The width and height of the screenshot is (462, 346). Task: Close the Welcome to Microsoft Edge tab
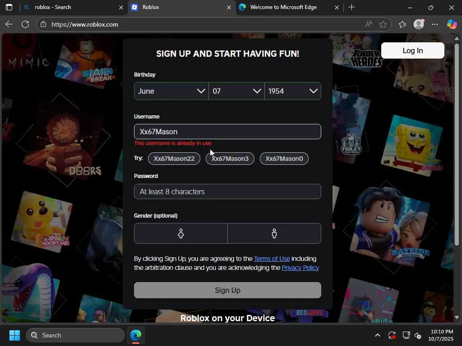click(337, 7)
